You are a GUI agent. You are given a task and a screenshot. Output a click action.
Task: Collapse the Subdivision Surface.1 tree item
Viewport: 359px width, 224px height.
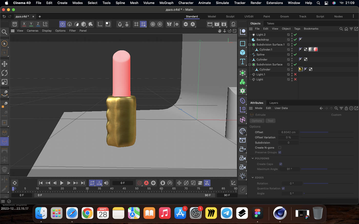click(250, 45)
